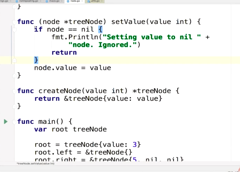240x172 pixels.
Task: Place cursor on 'node.value = value' line
Action: tap(72, 68)
